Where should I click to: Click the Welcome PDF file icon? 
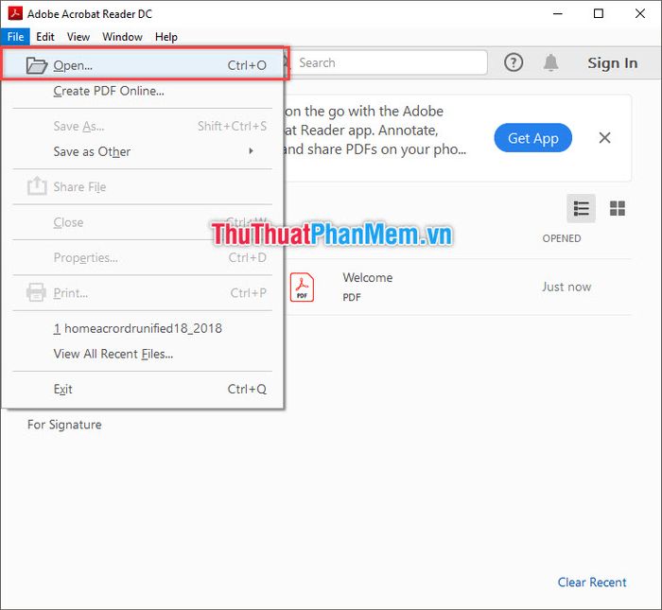point(302,288)
